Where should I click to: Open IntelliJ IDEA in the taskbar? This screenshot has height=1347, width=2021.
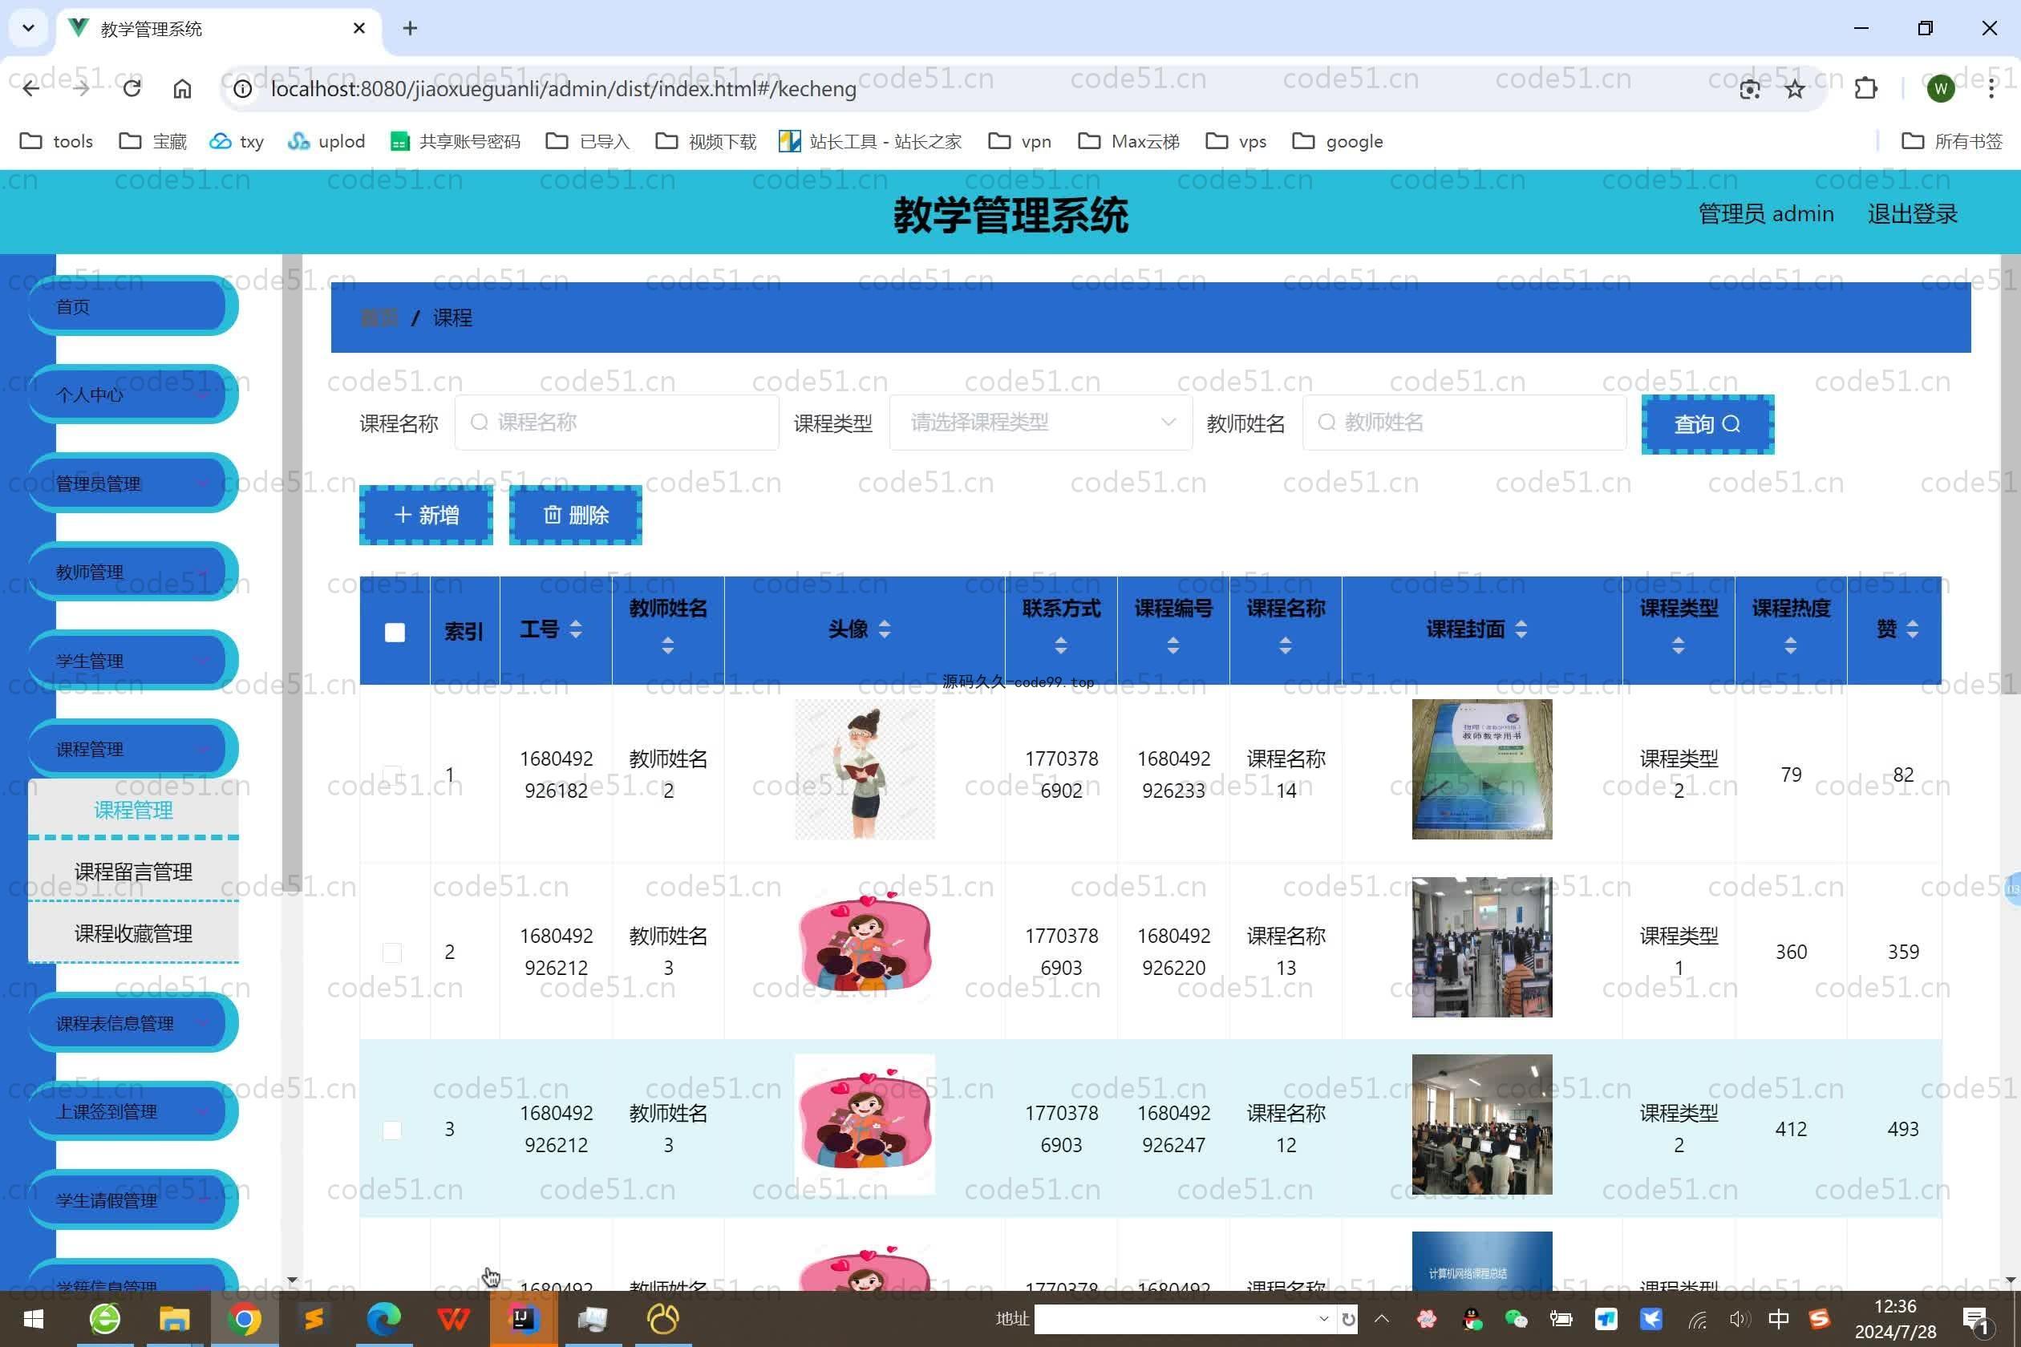click(523, 1319)
